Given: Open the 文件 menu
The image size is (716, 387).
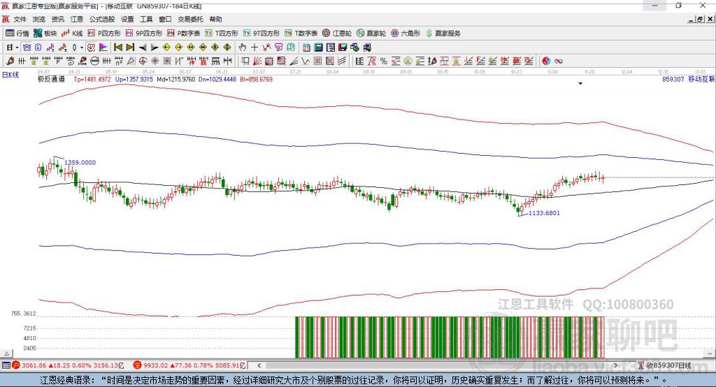Looking at the screenshot, I should pos(20,19).
